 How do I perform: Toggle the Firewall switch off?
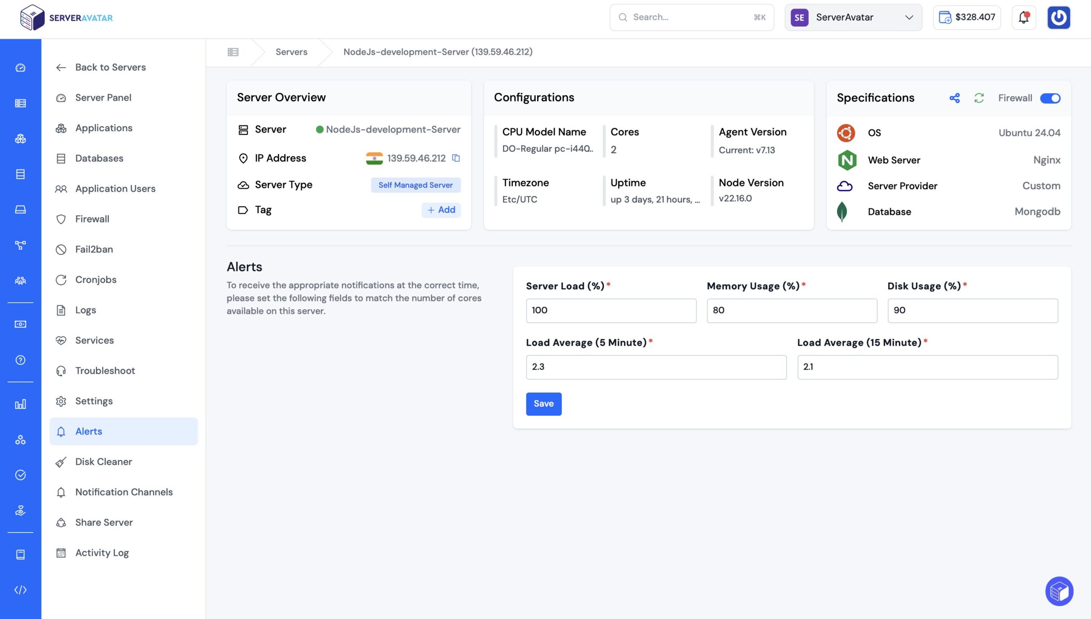click(1050, 98)
